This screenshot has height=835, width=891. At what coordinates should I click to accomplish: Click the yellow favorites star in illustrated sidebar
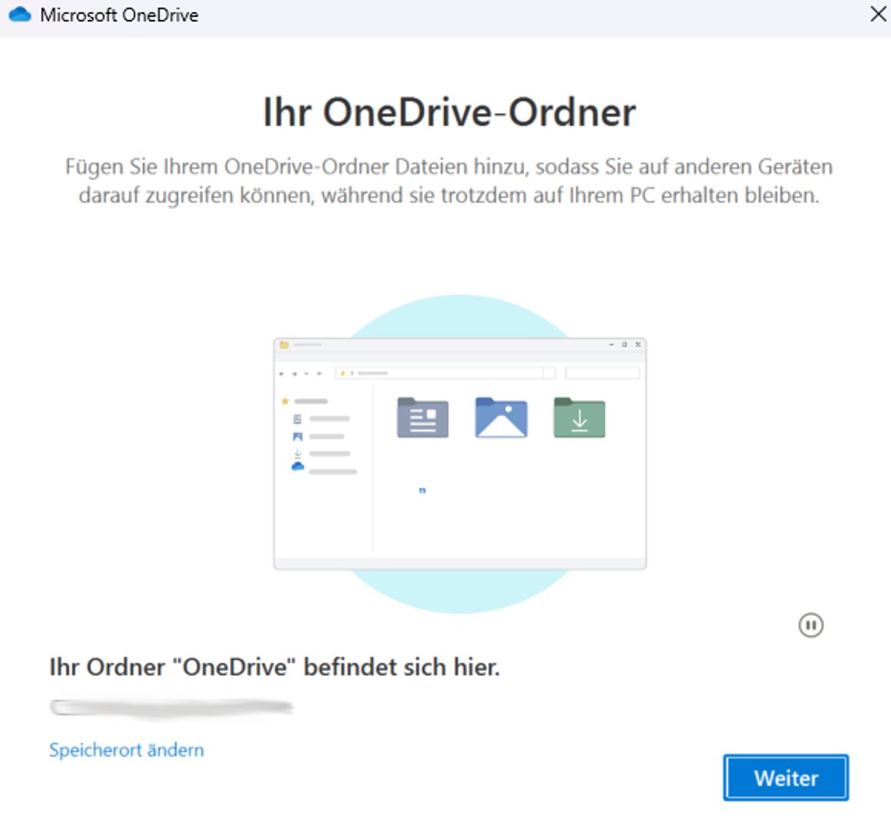pos(285,401)
